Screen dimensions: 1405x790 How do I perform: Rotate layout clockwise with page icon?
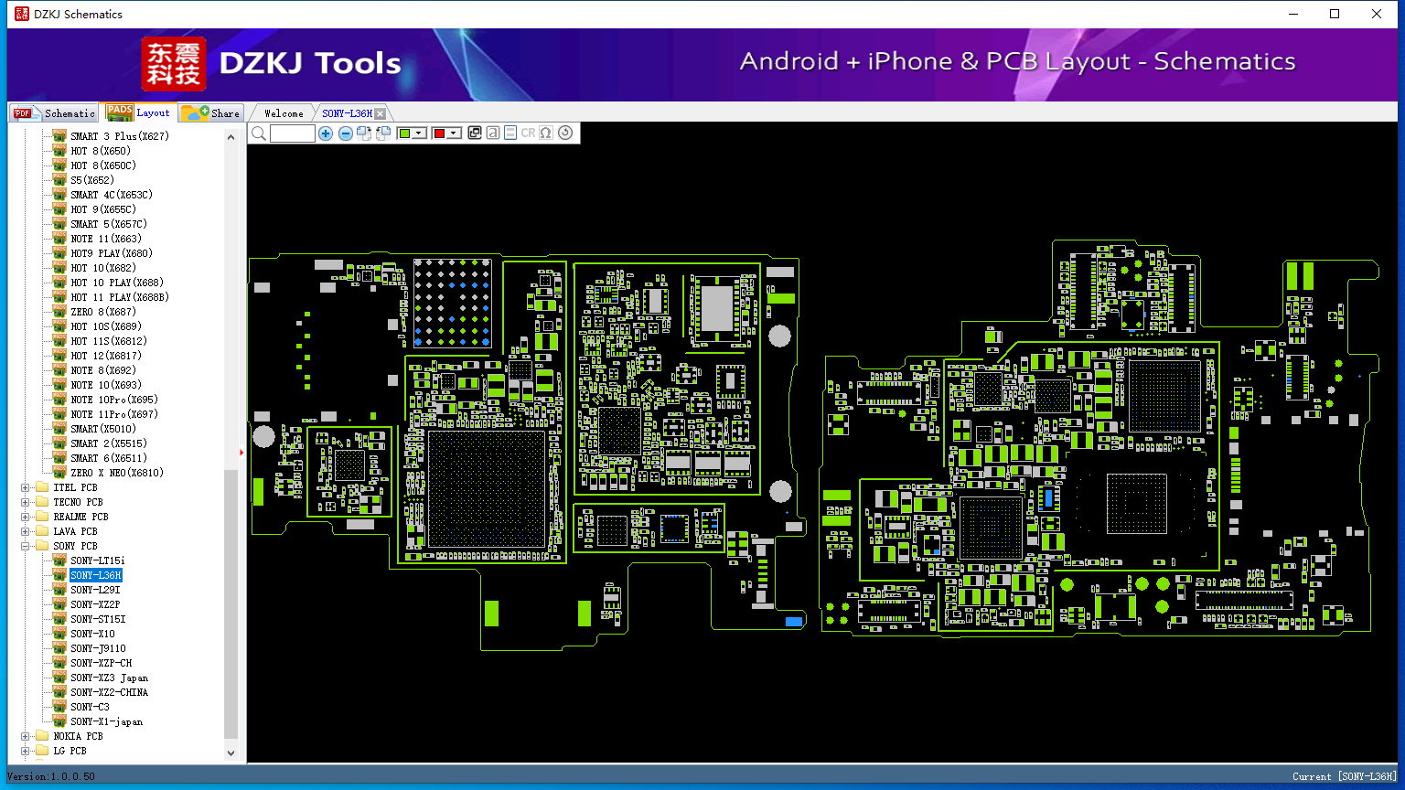pos(364,133)
